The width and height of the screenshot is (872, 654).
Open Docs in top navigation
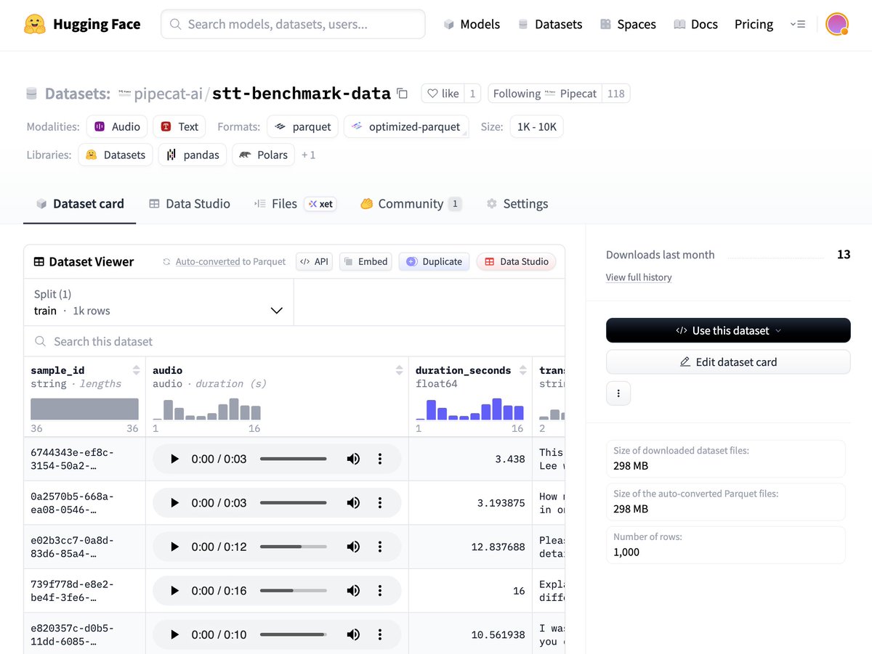pyautogui.click(x=695, y=24)
